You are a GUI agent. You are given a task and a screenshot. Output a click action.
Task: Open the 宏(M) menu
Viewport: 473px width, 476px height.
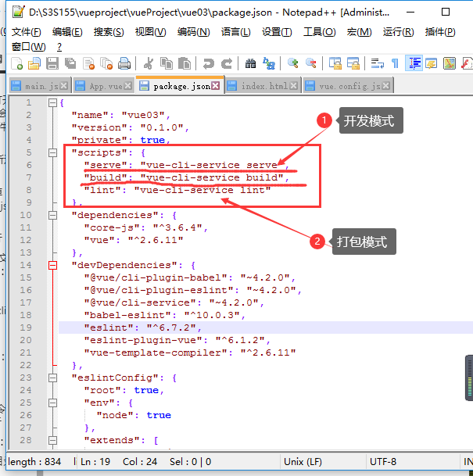(x=359, y=32)
